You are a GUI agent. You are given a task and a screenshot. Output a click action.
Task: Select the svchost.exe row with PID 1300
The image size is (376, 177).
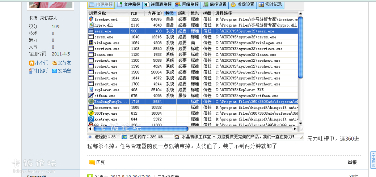click(x=193, y=61)
